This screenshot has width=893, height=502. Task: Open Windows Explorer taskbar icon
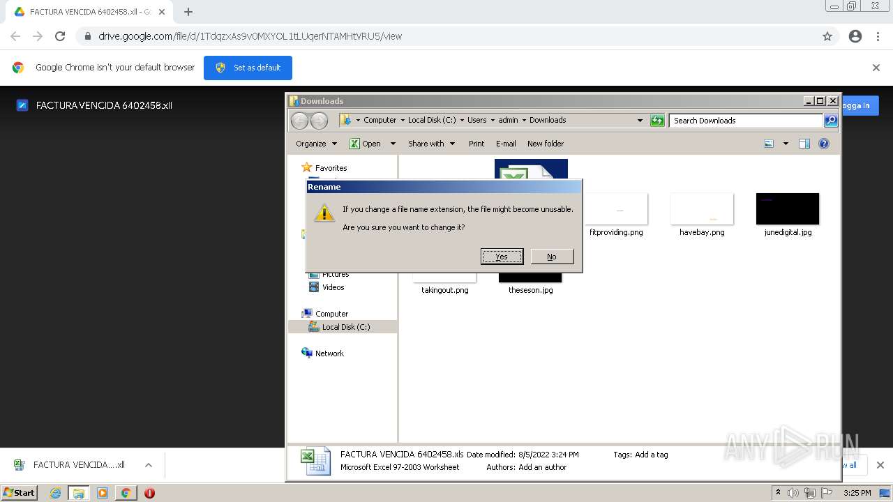pyautogui.click(x=79, y=493)
